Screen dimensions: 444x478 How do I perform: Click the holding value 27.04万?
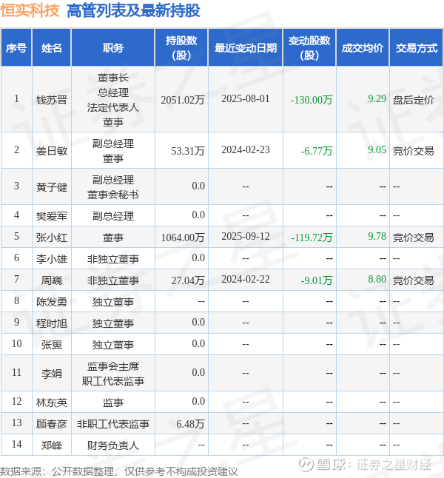[x=188, y=280]
